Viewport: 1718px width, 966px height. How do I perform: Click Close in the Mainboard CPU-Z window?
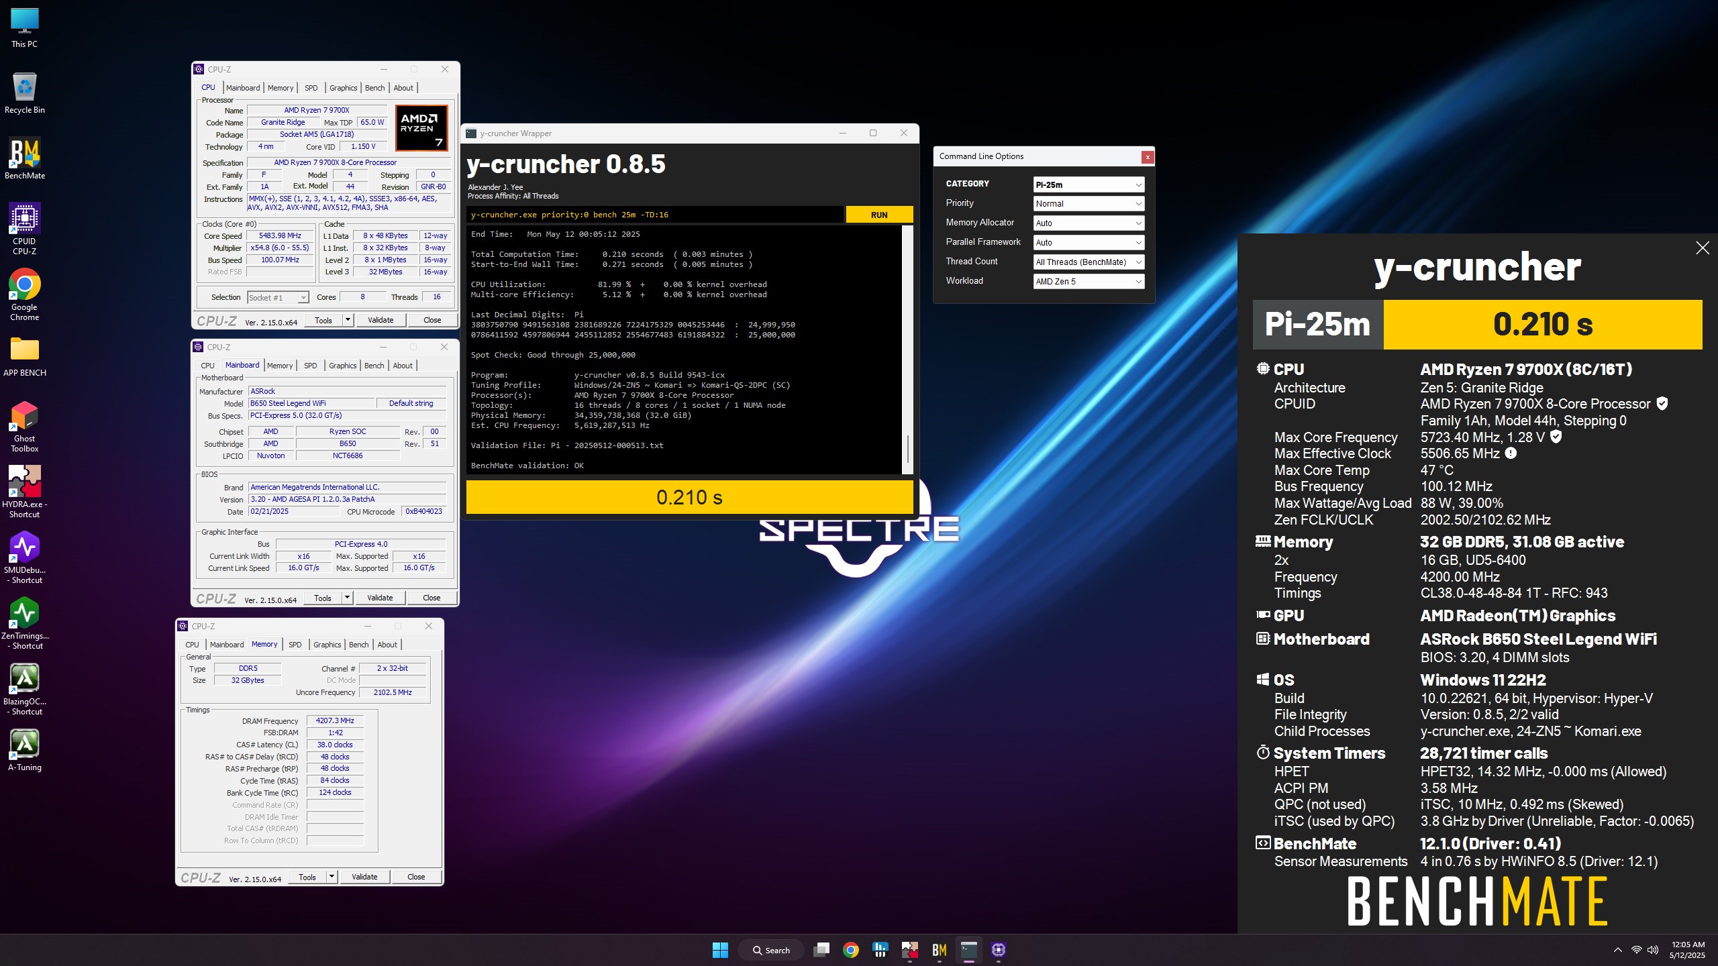pos(432,598)
